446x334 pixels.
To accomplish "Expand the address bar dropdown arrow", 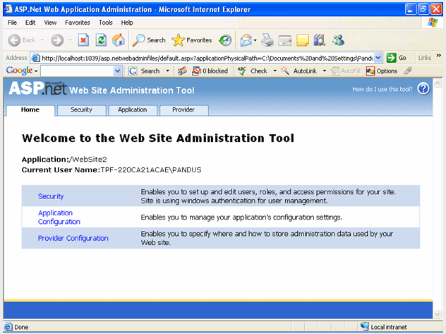I will (x=378, y=58).
